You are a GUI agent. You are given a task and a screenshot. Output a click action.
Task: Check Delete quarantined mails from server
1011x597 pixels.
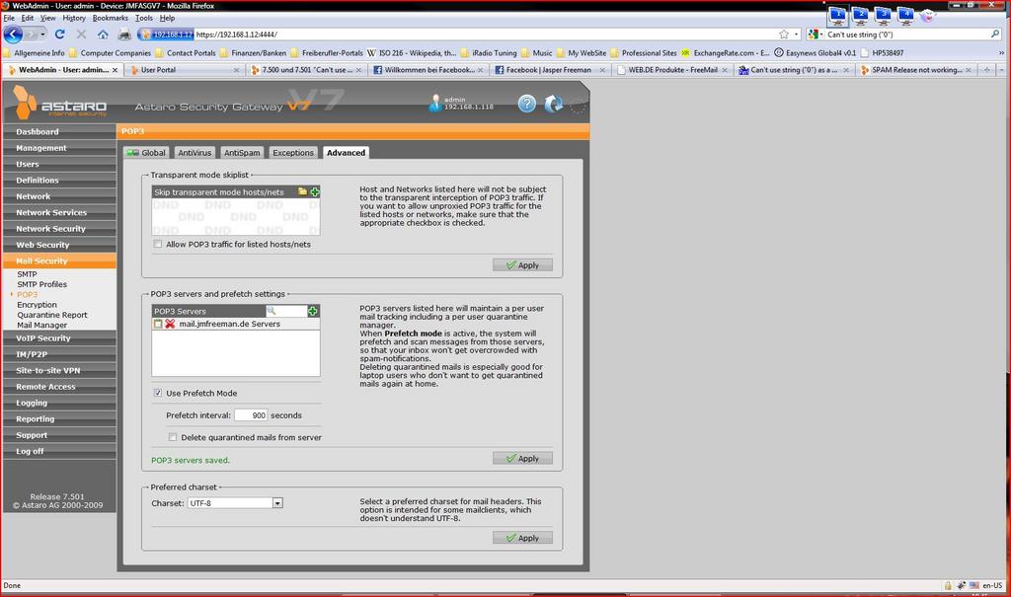click(173, 437)
